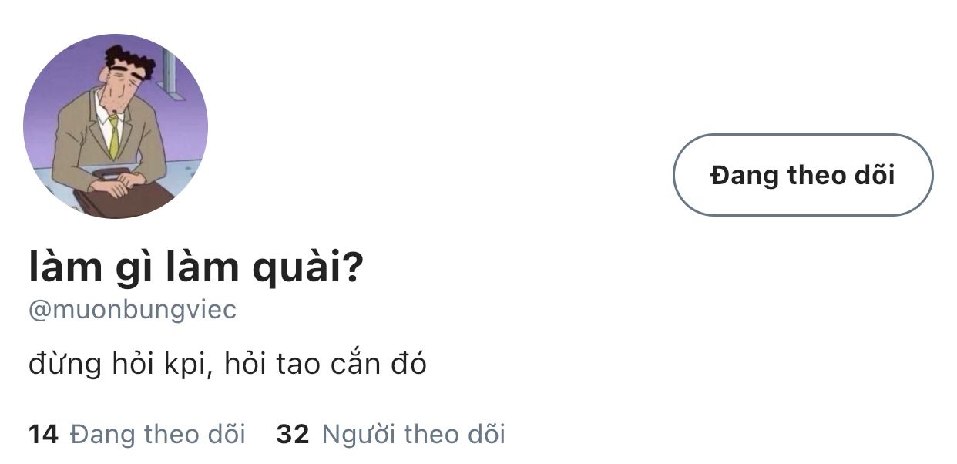The height and width of the screenshot is (464, 957).
Task: Toggle following status for this profile
Action: (802, 175)
